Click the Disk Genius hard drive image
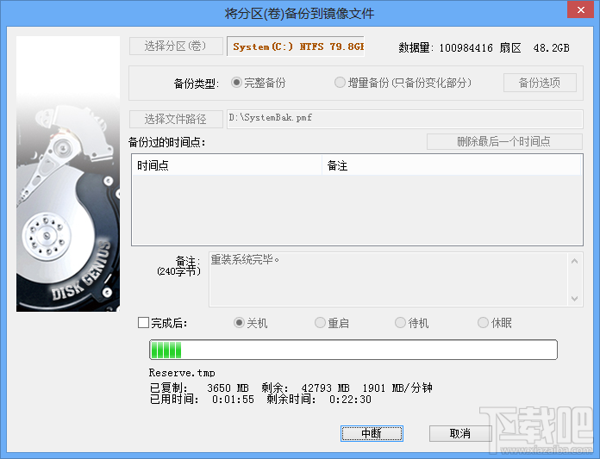Viewport: 600px width, 459px height. click(68, 174)
